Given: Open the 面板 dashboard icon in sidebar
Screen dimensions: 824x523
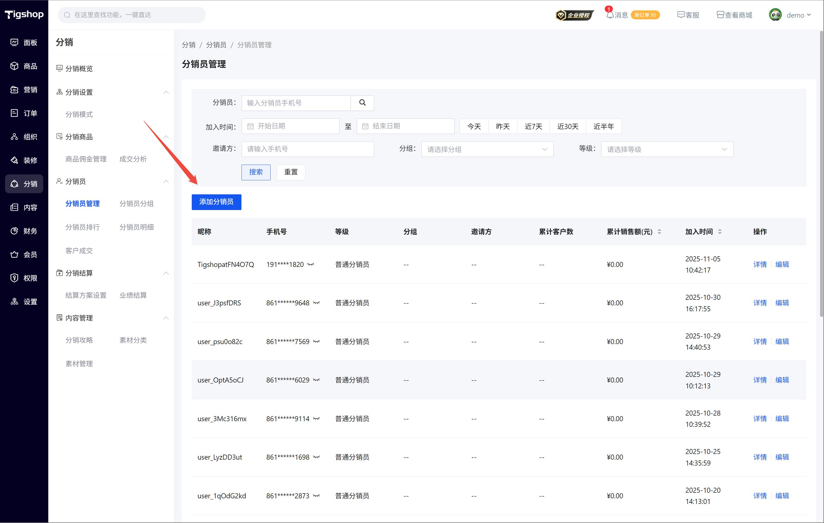Looking at the screenshot, I should tap(14, 42).
